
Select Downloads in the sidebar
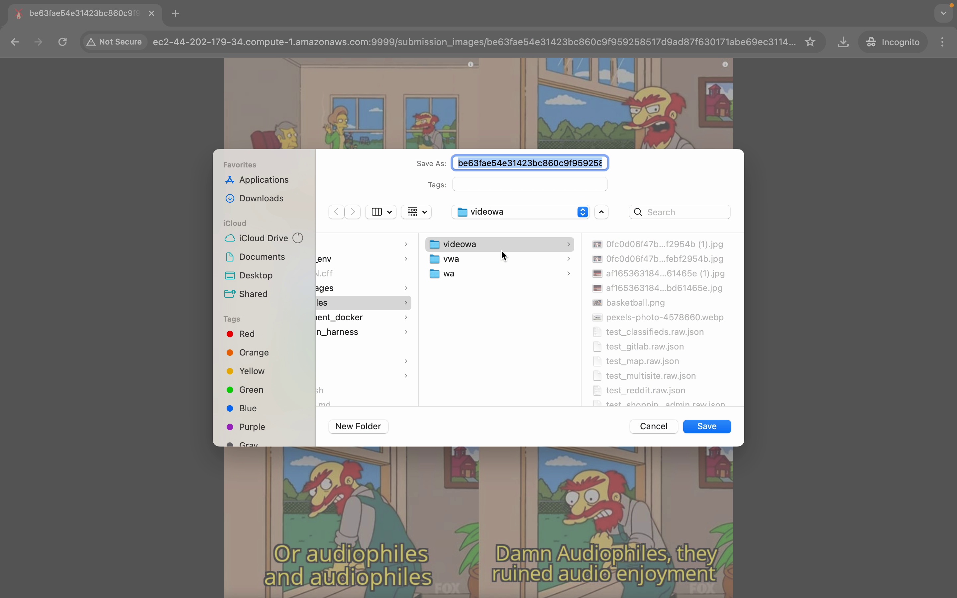pyautogui.click(x=261, y=199)
